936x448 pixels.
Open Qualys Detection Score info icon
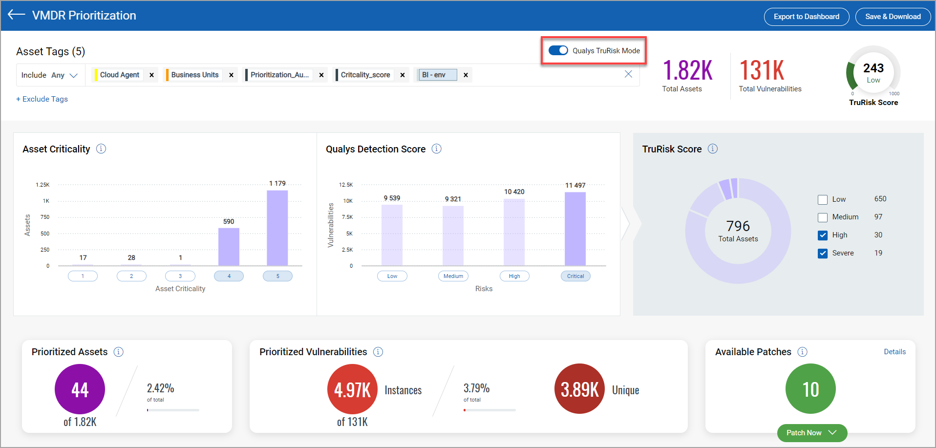click(x=437, y=149)
